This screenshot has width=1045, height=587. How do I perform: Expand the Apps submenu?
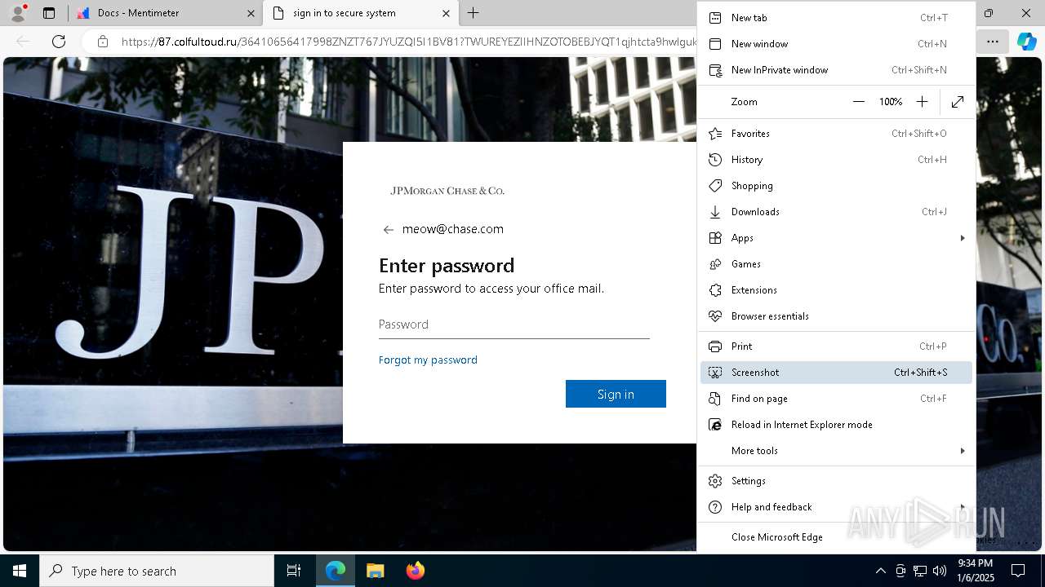tap(836, 238)
